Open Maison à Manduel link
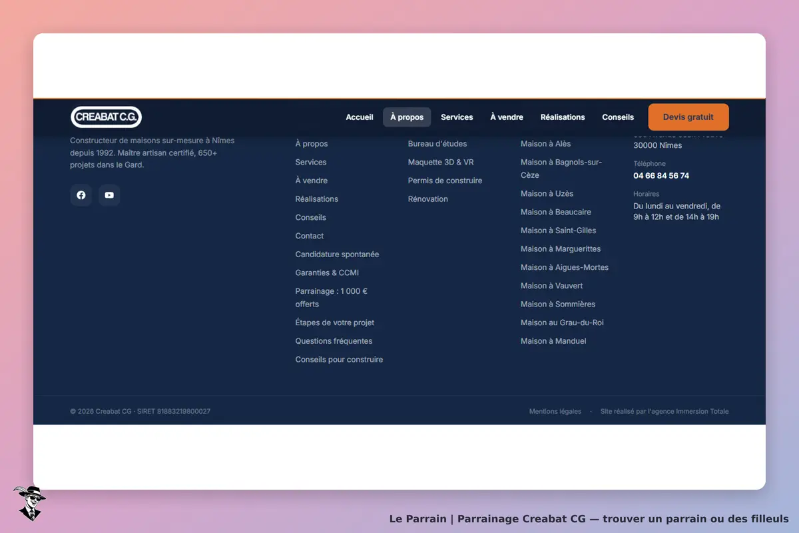The height and width of the screenshot is (533, 799). pos(553,341)
